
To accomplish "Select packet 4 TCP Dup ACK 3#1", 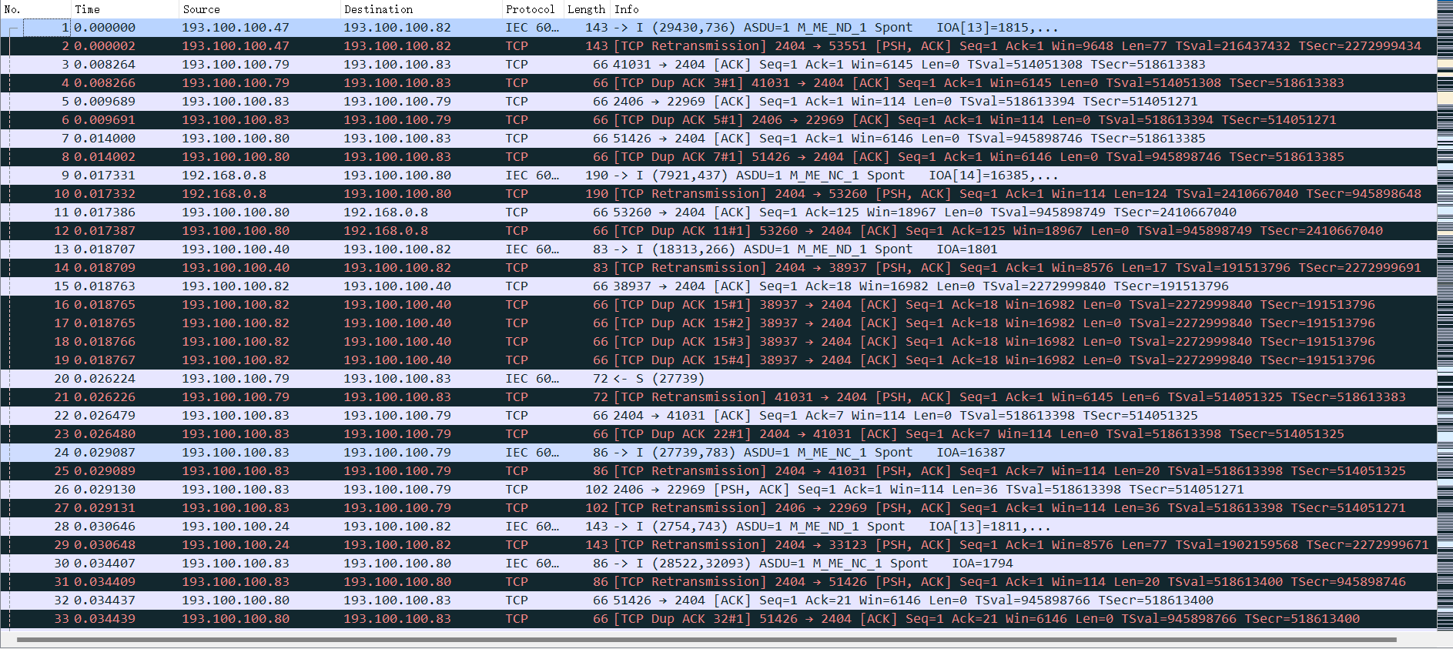I will click(x=718, y=83).
